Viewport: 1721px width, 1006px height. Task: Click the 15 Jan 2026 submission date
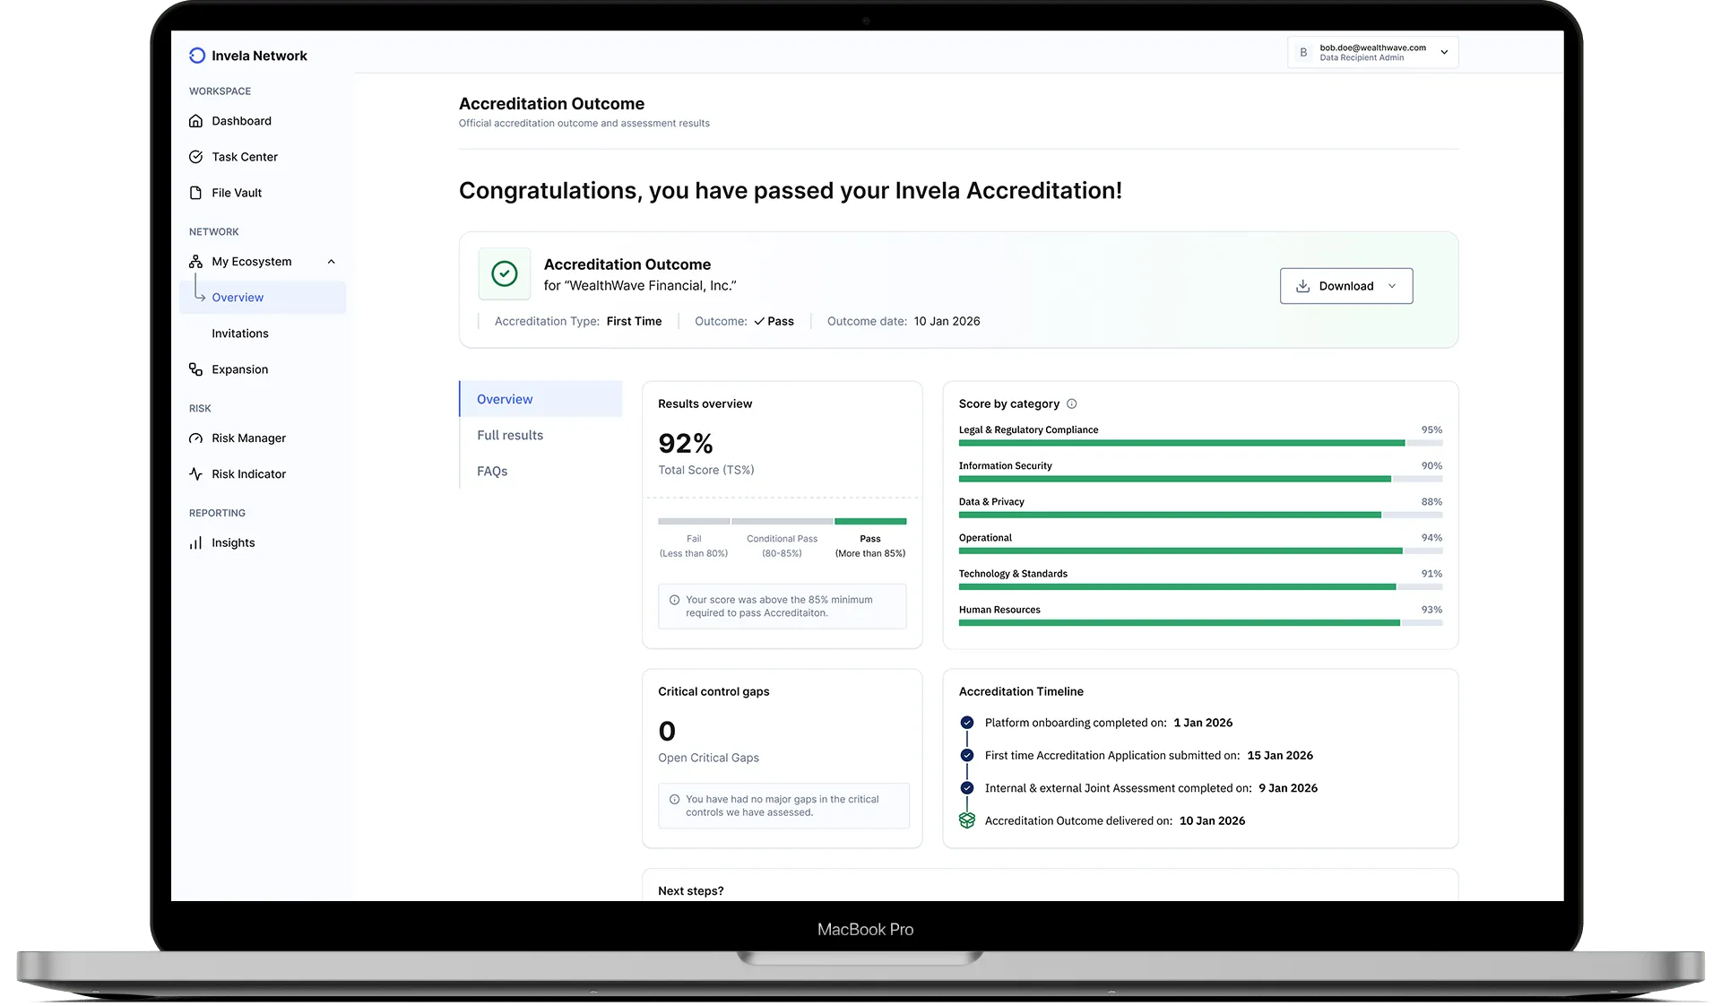[1280, 756]
